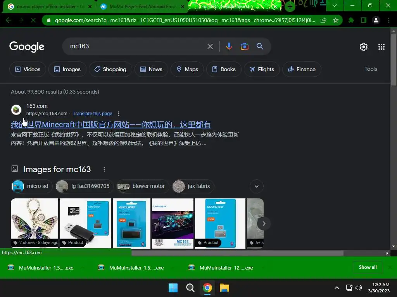Open the volume control in system tray

[x=359, y=288]
